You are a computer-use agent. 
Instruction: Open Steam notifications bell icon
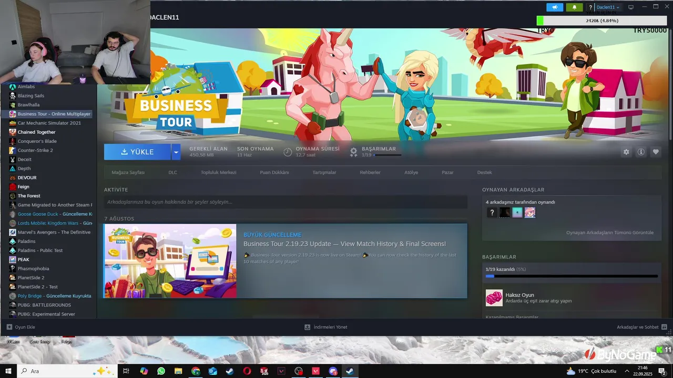574,7
